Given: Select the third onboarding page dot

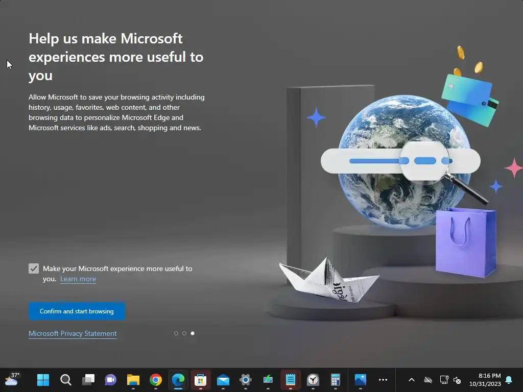Looking at the screenshot, I should click(x=193, y=333).
